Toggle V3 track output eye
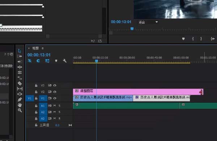This screenshot has height=141, width=217. click(x=55, y=85)
